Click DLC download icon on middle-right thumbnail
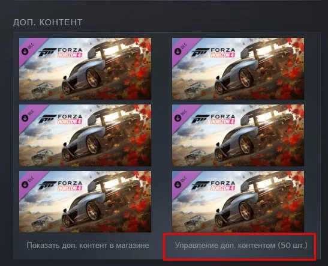 point(178,118)
